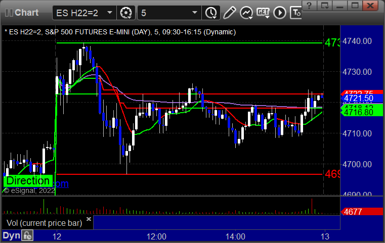Close the chart window with red X

[370, 6]
